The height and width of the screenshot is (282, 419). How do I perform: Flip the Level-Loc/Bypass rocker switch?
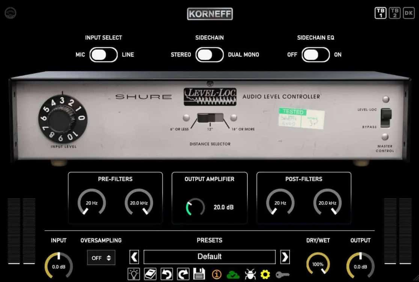[386, 118]
